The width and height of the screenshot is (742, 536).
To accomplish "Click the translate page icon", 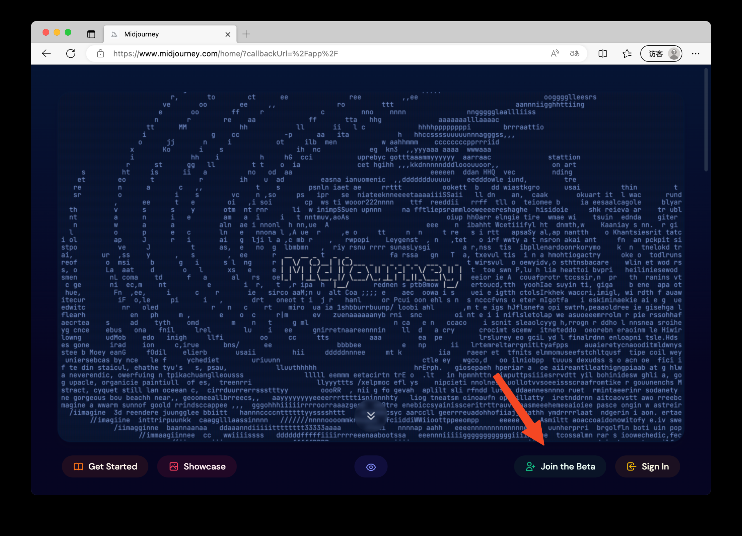I will pyautogui.click(x=574, y=53).
